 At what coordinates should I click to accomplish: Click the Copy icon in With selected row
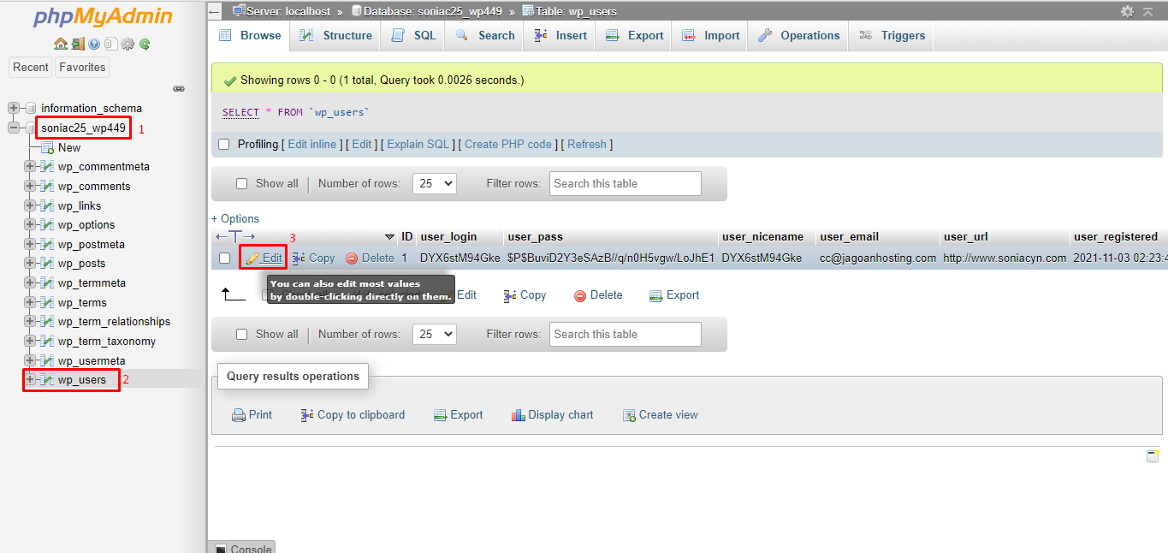510,295
